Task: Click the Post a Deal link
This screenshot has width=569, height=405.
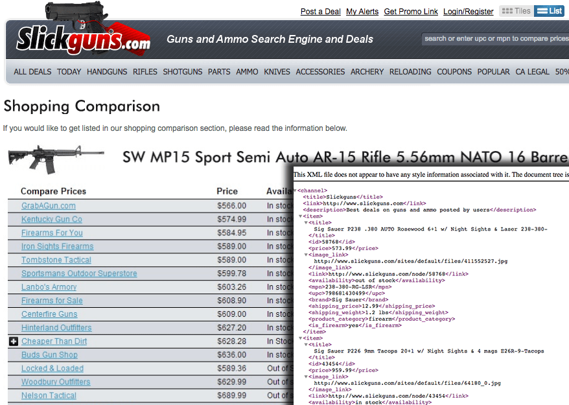Action: [320, 12]
